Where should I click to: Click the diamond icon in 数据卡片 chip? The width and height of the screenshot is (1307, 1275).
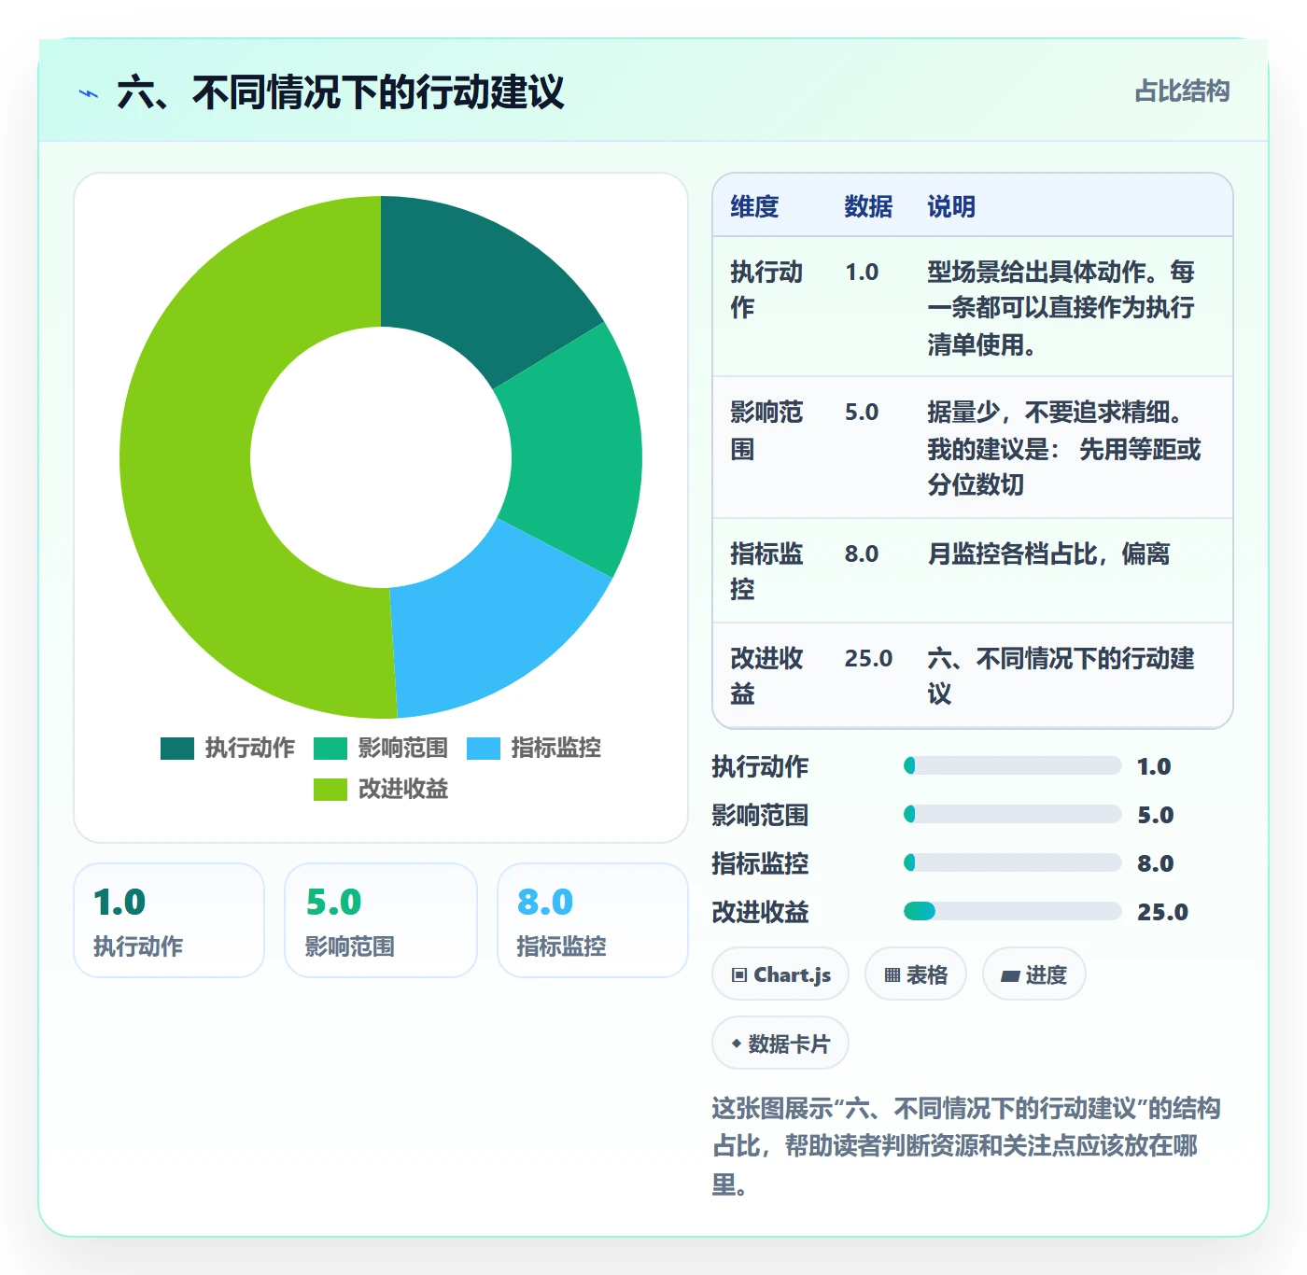737,1044
